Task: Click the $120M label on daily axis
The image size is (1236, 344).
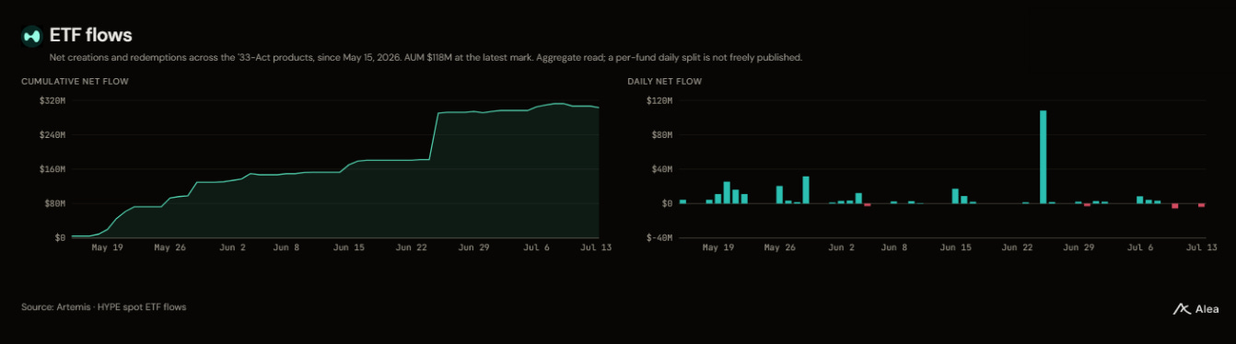Action: 659,100
